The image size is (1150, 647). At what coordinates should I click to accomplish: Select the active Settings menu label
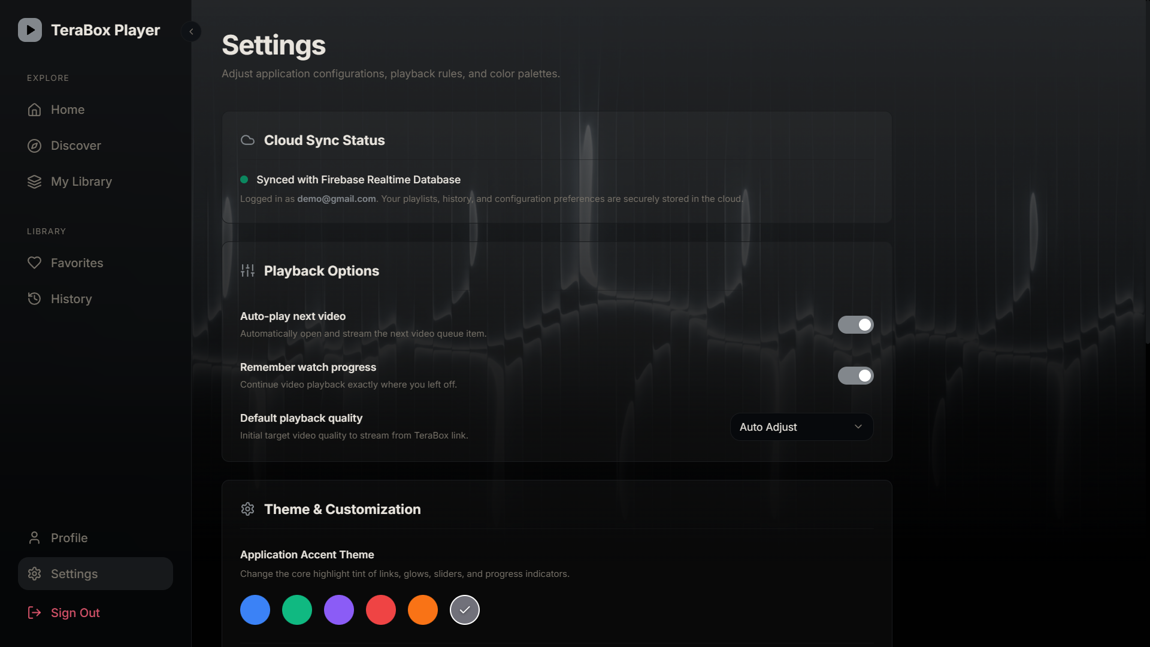pos(74,574)
